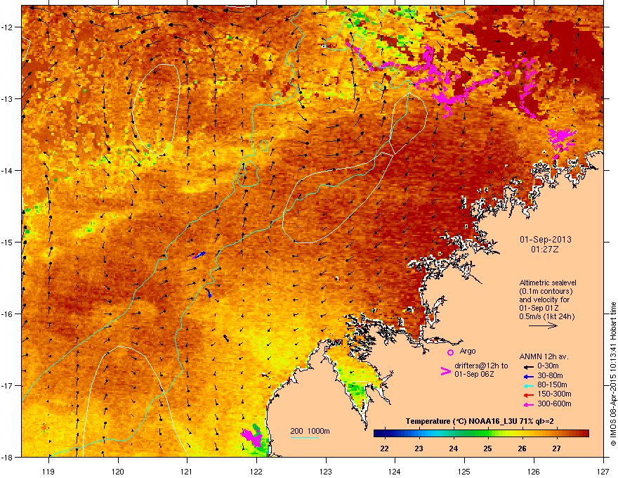This screenshot has height=478, width=618.
Task: Click the 'ANMN 12h av.' legend heading
Action: (x=544, y=356)
